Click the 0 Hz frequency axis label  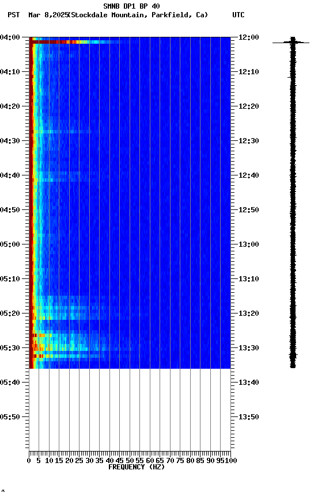coord(29,461)
